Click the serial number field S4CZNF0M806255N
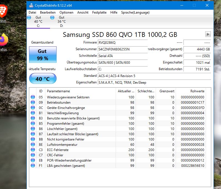221x189 pixels. (123, 49)
